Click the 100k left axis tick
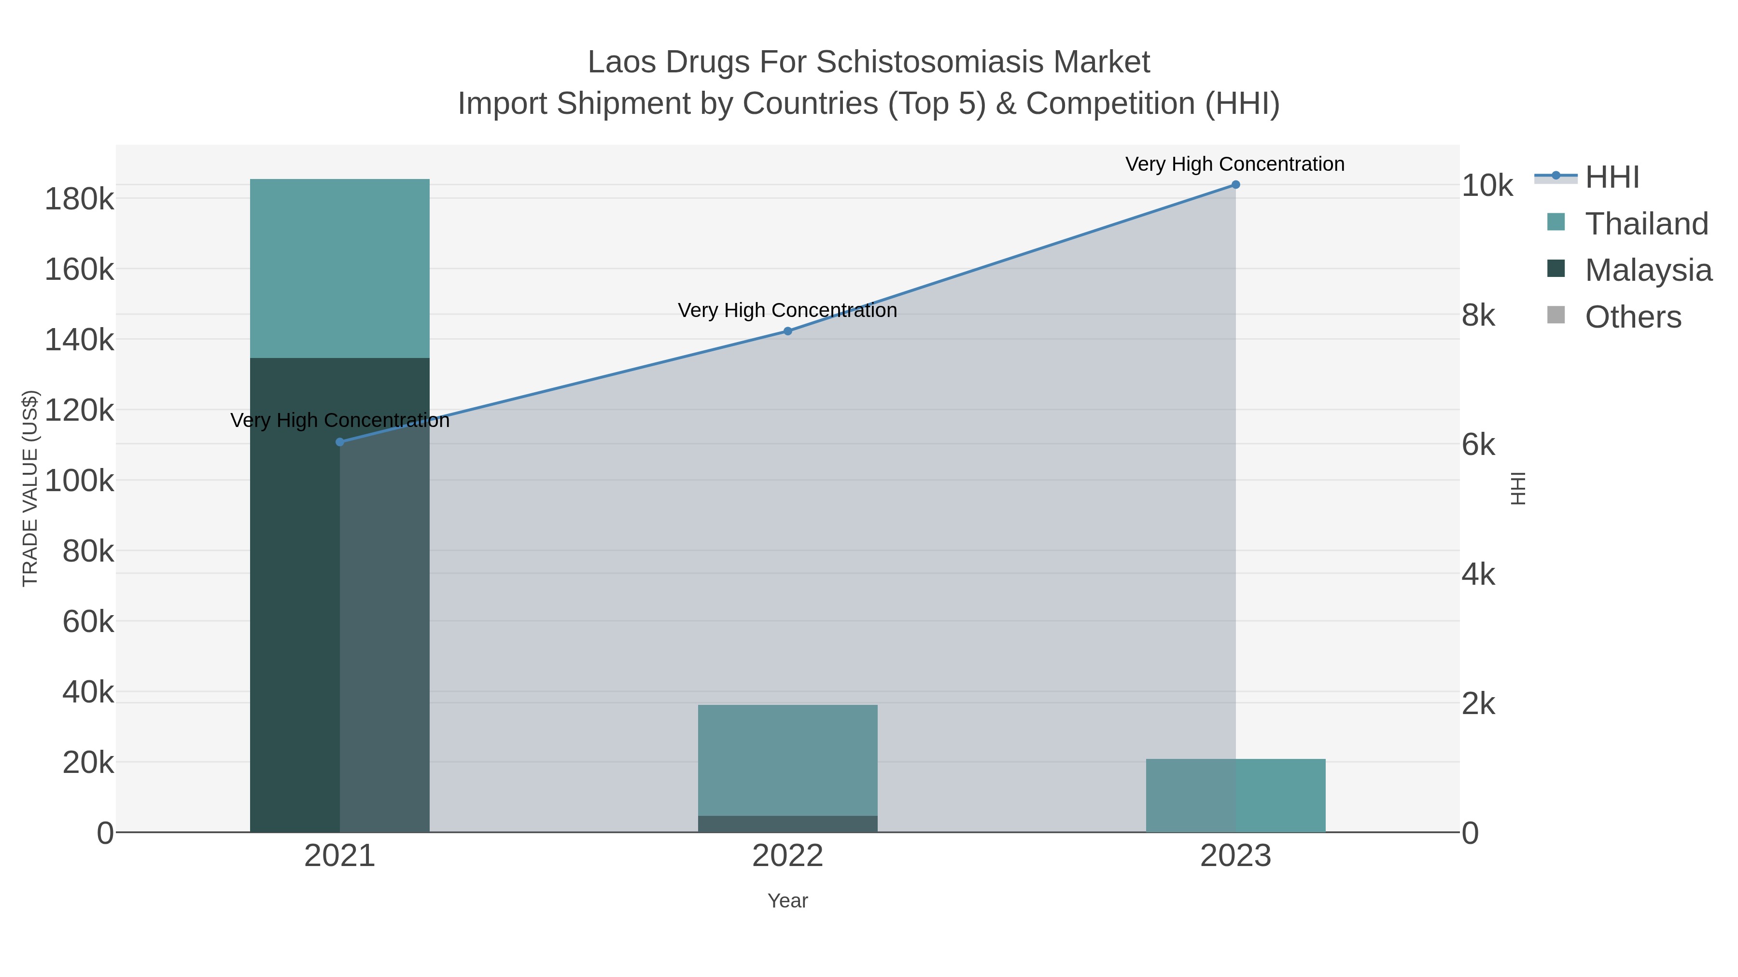This screenshot has height=977, width=1738. click(x=80, y=482)
